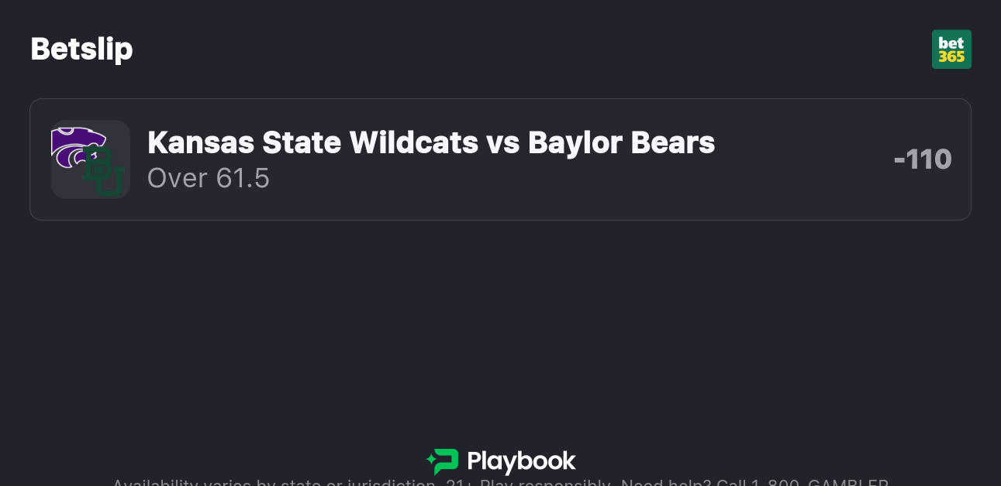This screenshot has width=1001, height=486.
Task: Click the Baylor Bears team name
Action: click(x=621, y=142)
